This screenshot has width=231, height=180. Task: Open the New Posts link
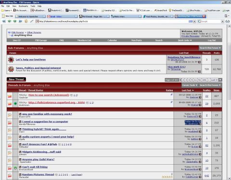[136, 40]
